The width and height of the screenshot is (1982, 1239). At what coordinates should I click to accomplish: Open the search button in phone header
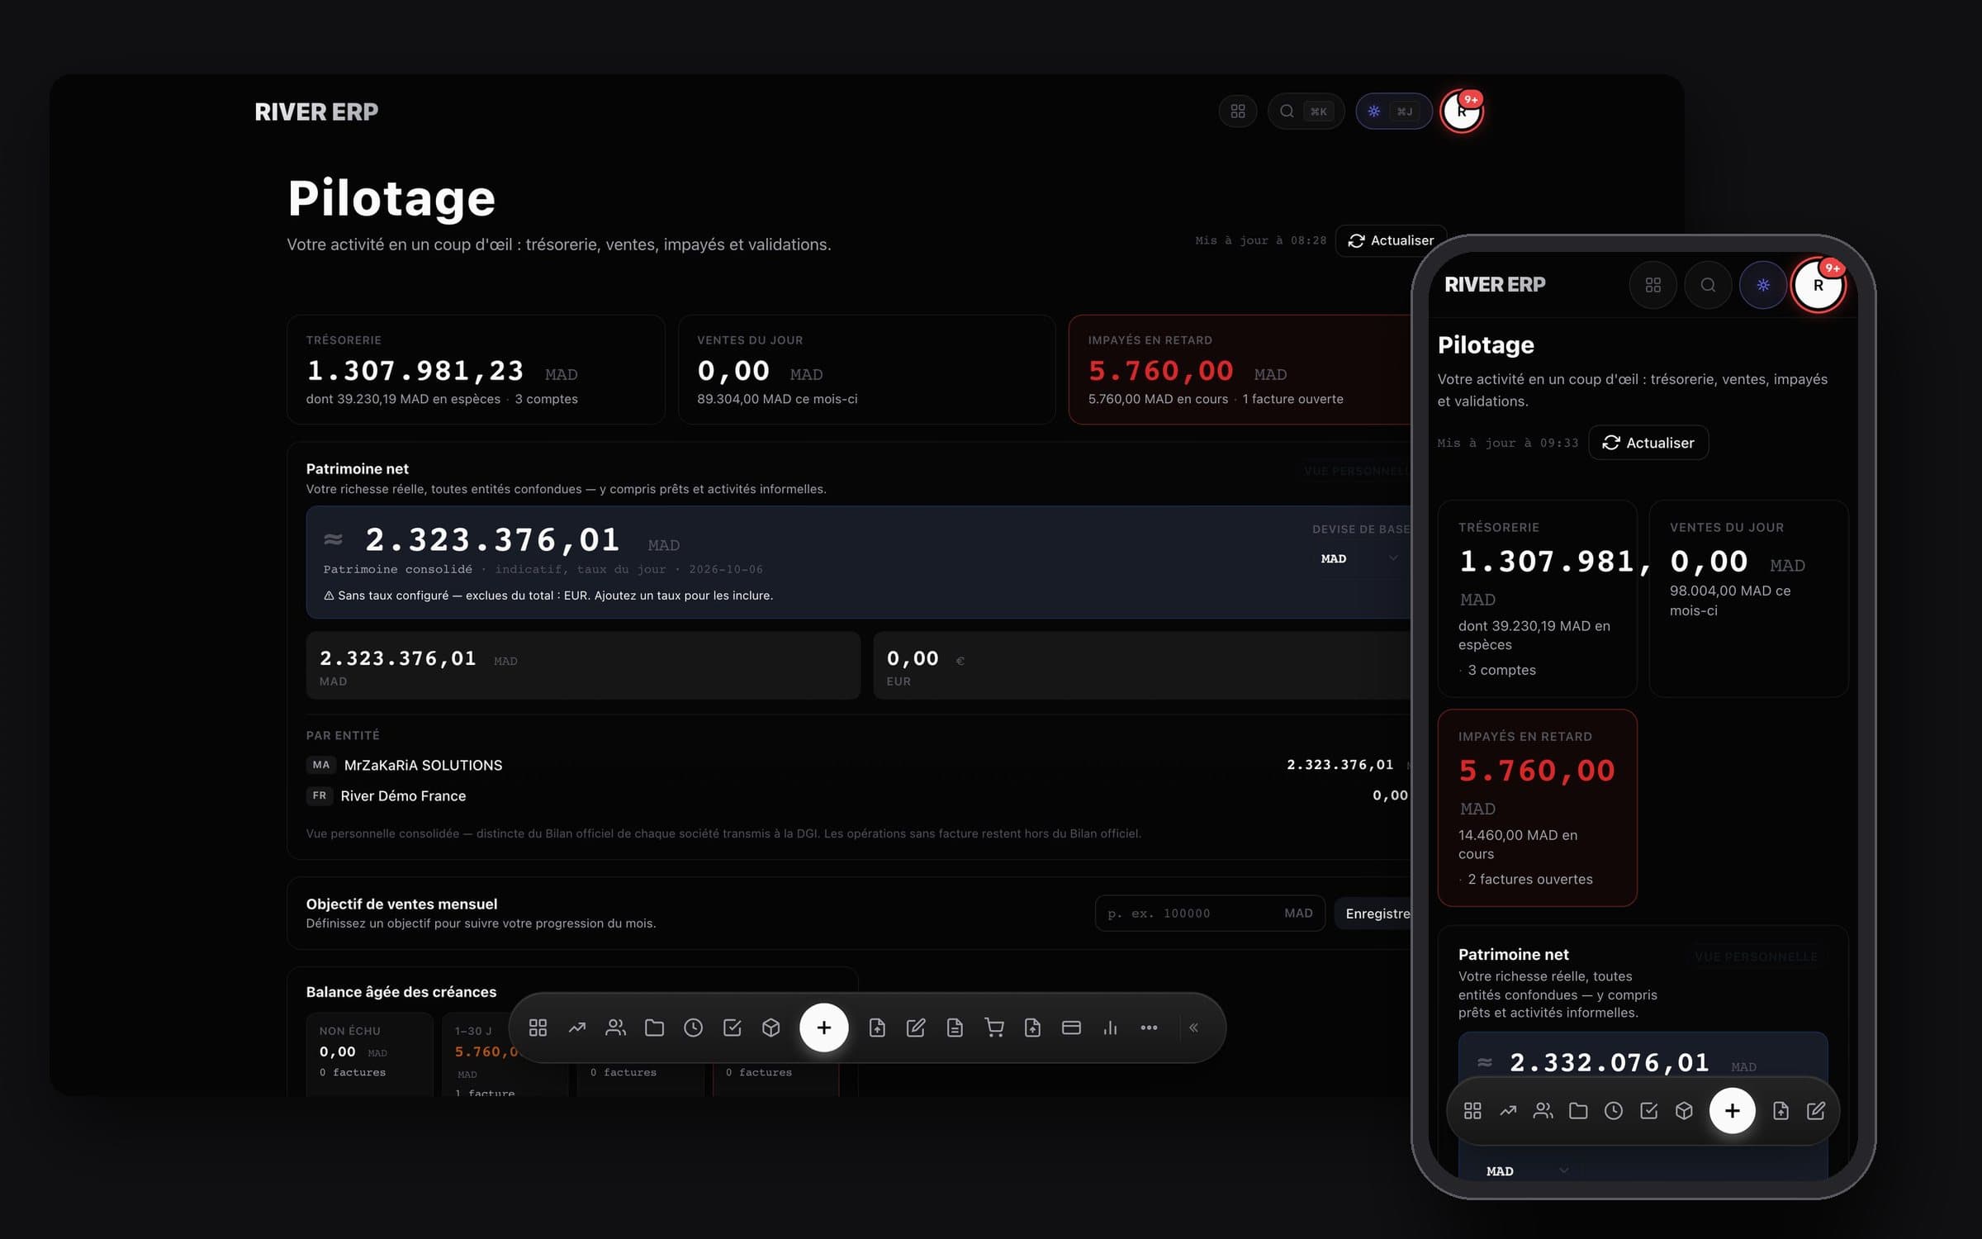(1708, 285)
